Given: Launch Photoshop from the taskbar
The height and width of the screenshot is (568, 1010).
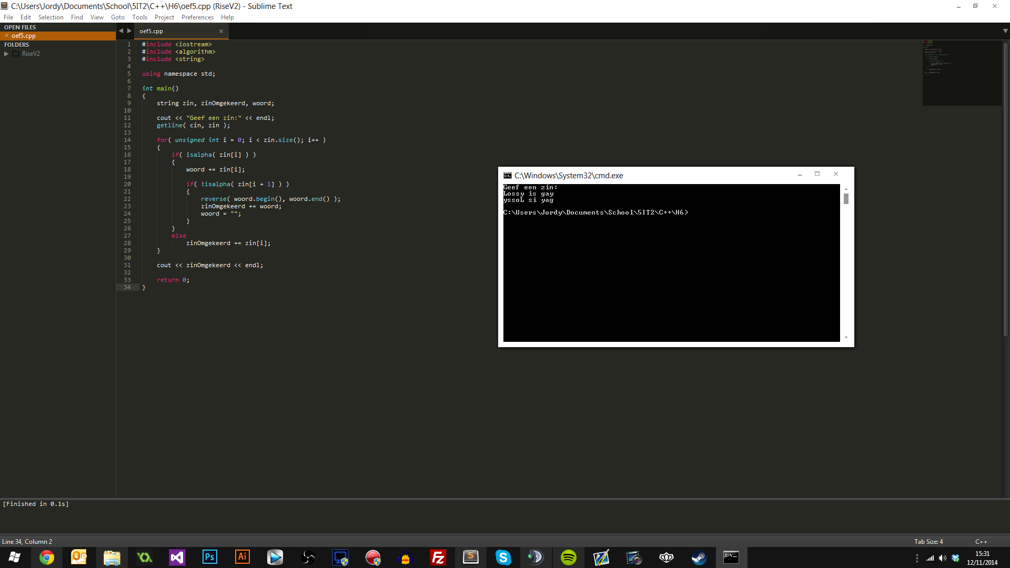Looking at the screenshot, I should 209,557.
